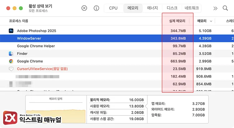This screenshot has width=234, height=128.
Task: Go to the 네트워크 tab
Action: (192, 8)
